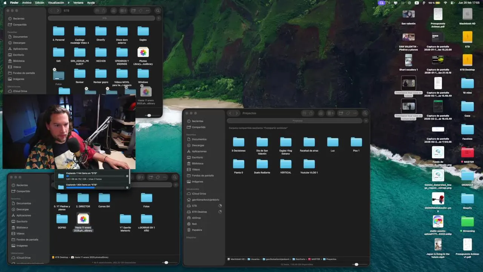This screenshot has height=272, width=483.
Task: Open the more actions ellipsis in 5TB window
Action: (148, 11)
